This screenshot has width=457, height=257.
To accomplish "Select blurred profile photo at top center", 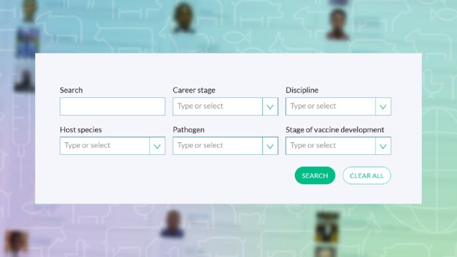I will tap(183, 17).
